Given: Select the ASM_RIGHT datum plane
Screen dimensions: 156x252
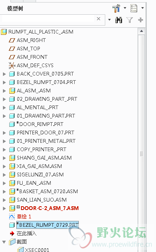Looking at the screenshot, I should click(31, 40).
